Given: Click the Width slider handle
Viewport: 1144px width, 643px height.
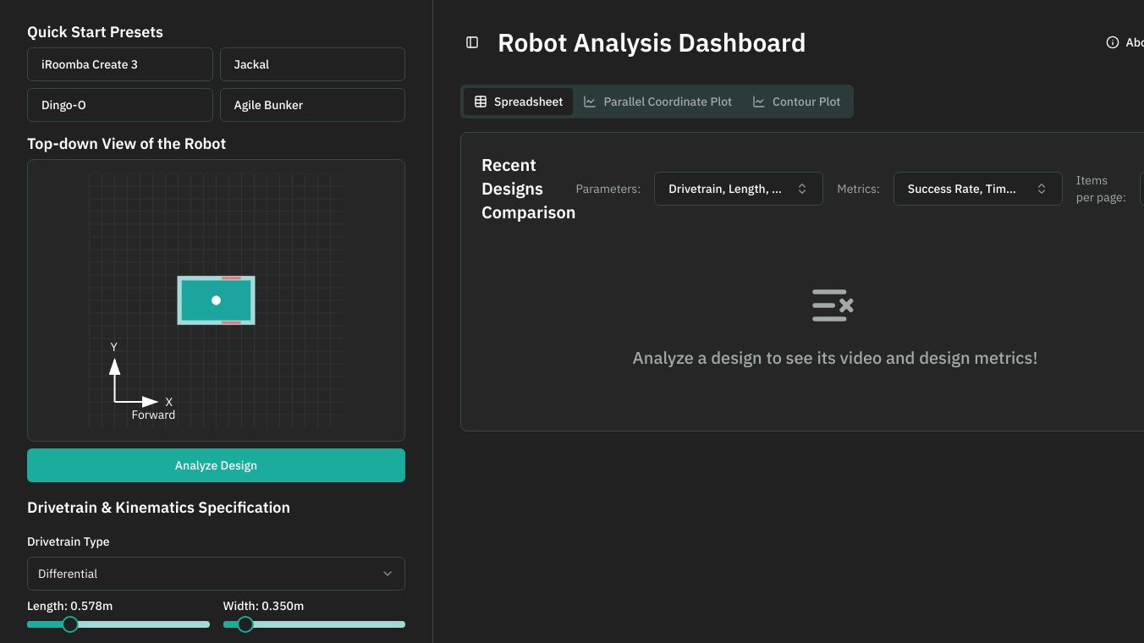Looking at the screenshot, I should tap(245, 624).
